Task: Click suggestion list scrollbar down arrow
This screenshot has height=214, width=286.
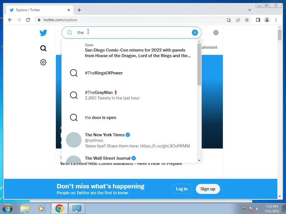Action: tap(199, 160)
